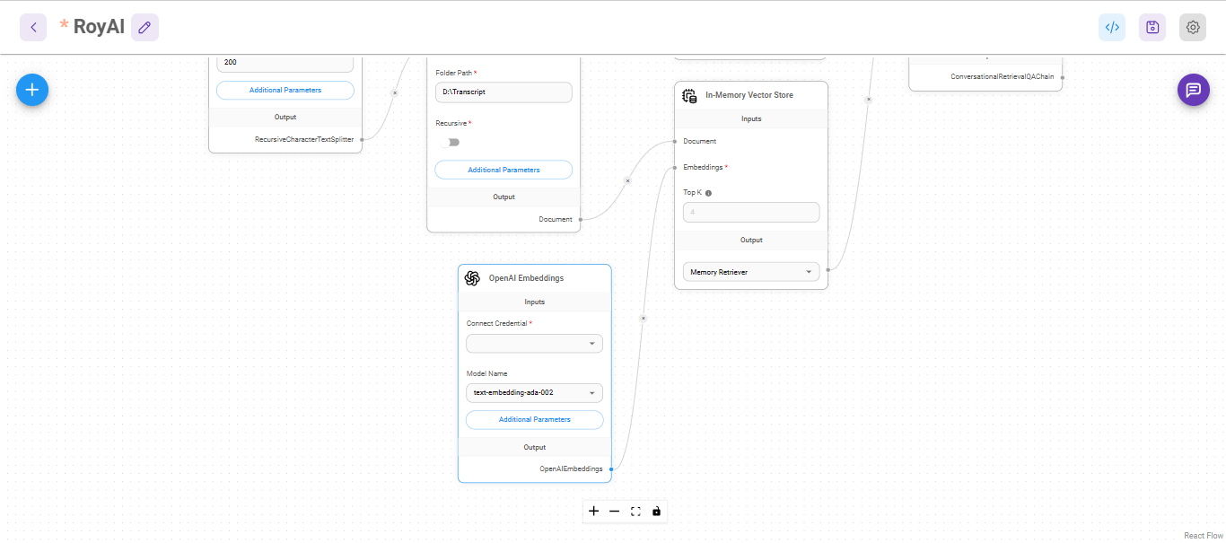
Task: Click the back arrow button
Action: (x=33, y=27)
